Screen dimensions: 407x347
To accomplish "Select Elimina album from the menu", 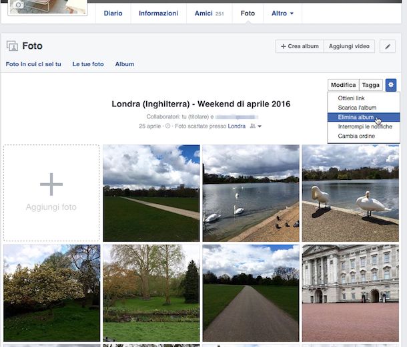I will [x=356, y=117].
